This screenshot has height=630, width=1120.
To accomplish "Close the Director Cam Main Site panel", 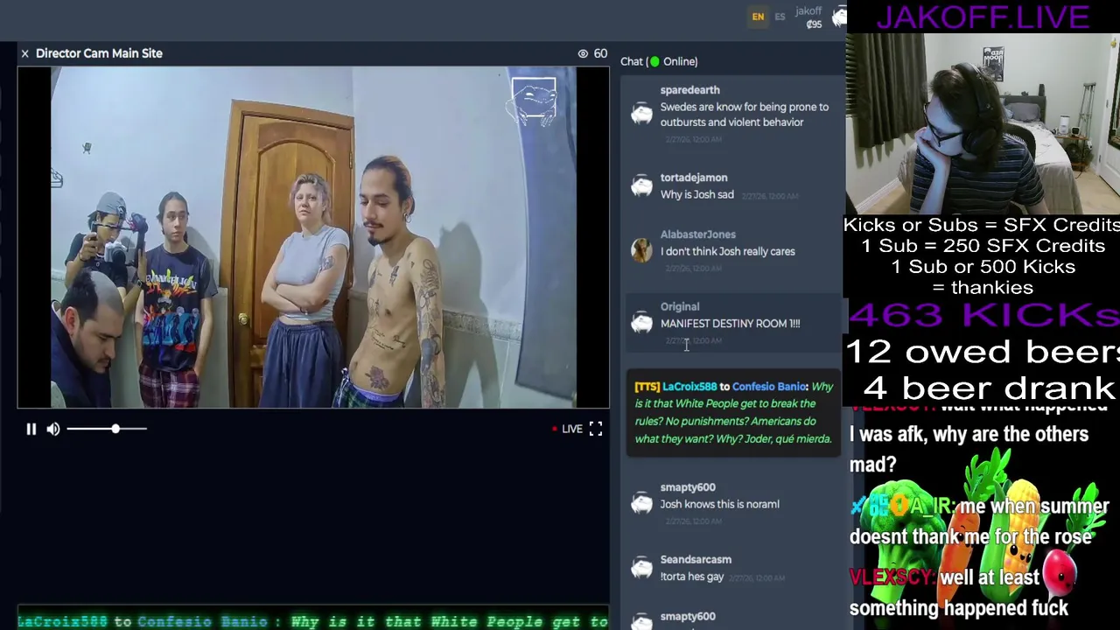I will tap(24, 53).
